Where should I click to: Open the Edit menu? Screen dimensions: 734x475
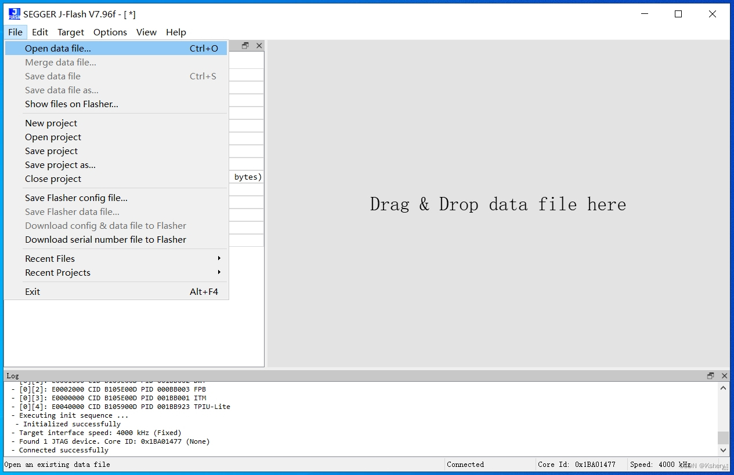point(40,32)
